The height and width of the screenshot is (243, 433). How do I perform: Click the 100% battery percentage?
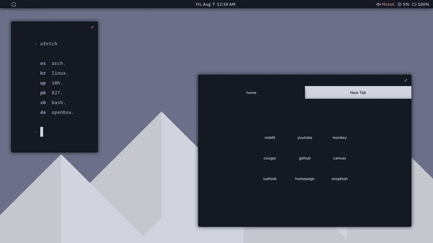pyautogui.click(x=423, y=4)
